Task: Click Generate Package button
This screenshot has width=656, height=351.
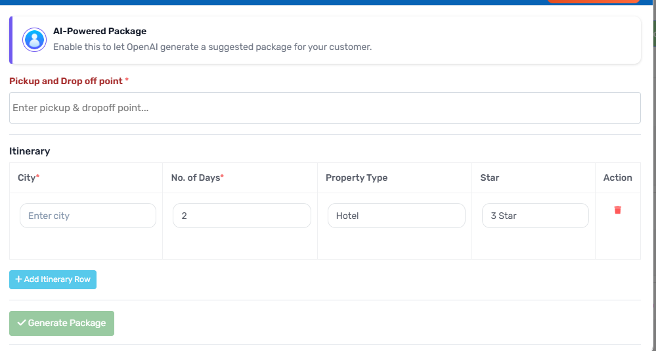Action: [x=62, y=323]
